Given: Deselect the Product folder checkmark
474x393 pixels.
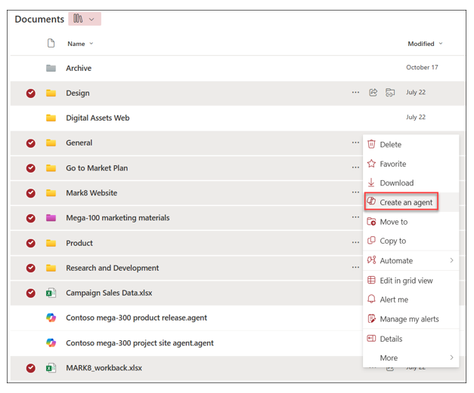Looking at the screenshot, I should tap(30, 243).
